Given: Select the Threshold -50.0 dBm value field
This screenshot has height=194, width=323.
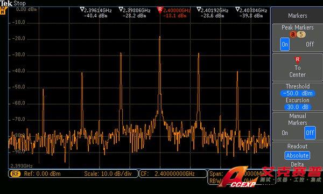Looking at the screenshot, I should 298,93.
